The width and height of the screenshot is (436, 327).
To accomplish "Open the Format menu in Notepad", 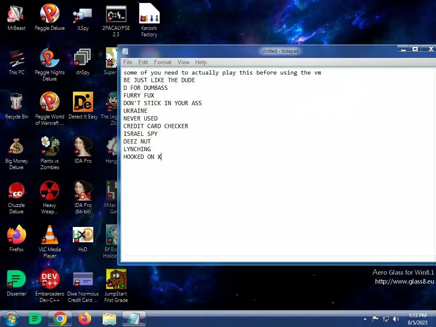I will tap(163, 62).
